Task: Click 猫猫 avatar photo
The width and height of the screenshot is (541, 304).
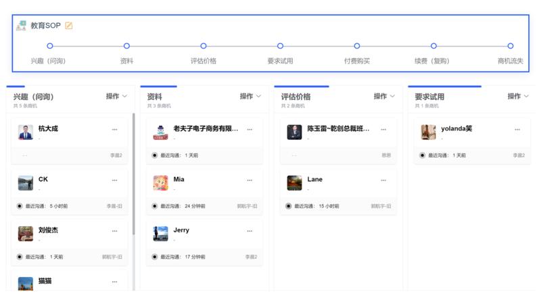Action: click(26, 284)
